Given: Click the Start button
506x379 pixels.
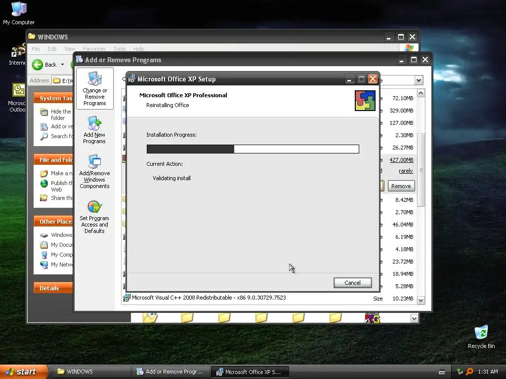Looking at the screenshot, I should [24, 372].
